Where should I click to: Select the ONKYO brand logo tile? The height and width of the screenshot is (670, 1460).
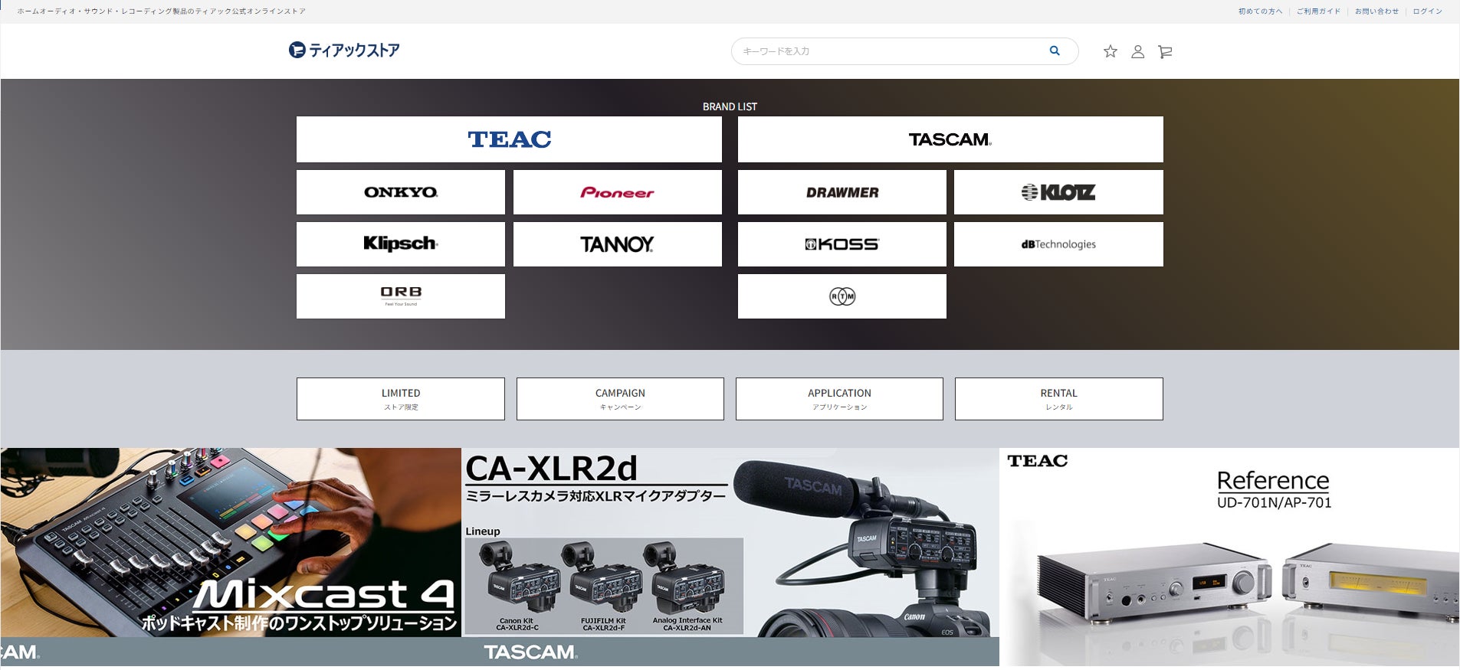coord(401,192)
